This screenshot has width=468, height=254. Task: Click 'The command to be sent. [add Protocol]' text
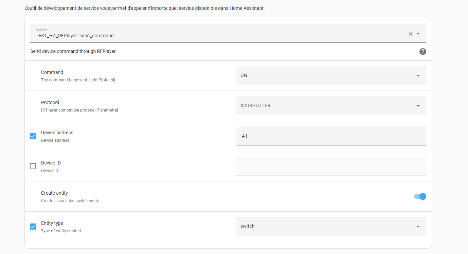(78, 80)
